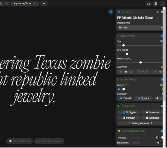The image size is (167, 148).
Task: Click the sidebar vertical scrollbar
Action: pos(164,55)
